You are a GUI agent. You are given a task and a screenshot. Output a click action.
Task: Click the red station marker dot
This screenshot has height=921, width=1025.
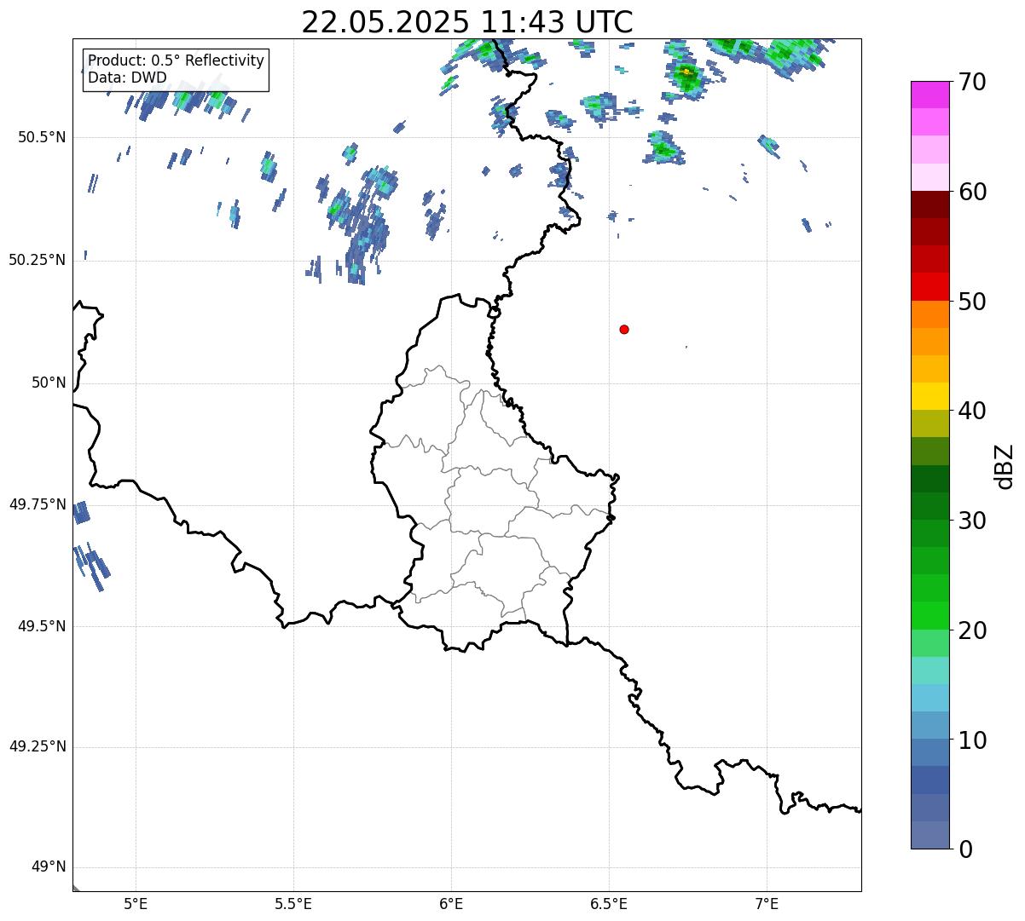pyautogui.click(x=624, y=329)
